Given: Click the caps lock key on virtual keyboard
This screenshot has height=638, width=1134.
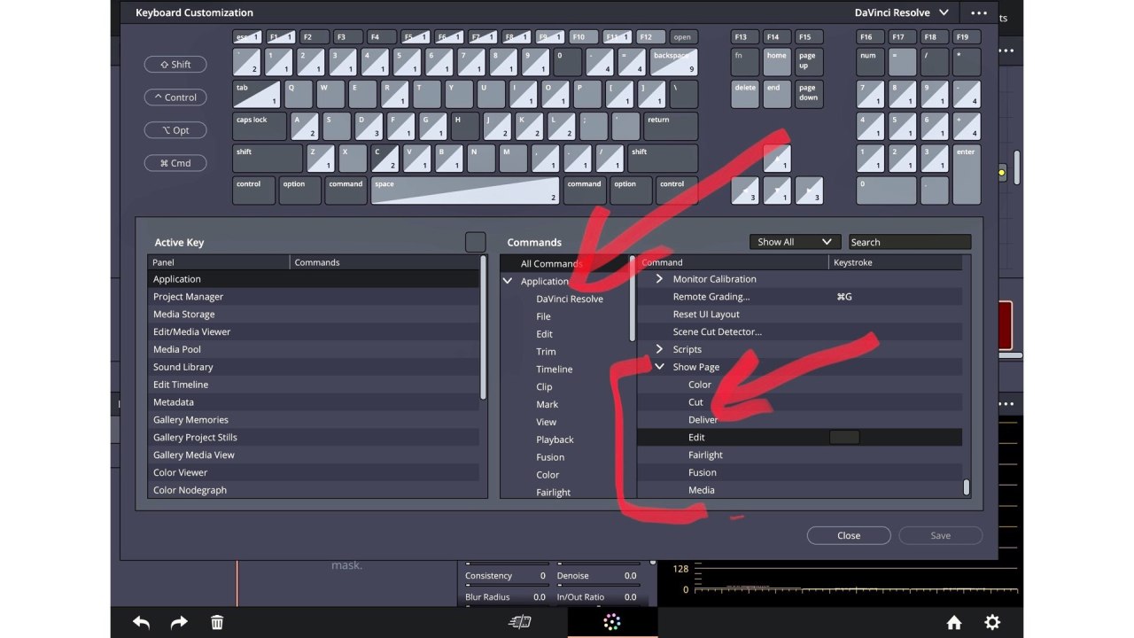Looking at the screenshot, I should click(260, 126).
